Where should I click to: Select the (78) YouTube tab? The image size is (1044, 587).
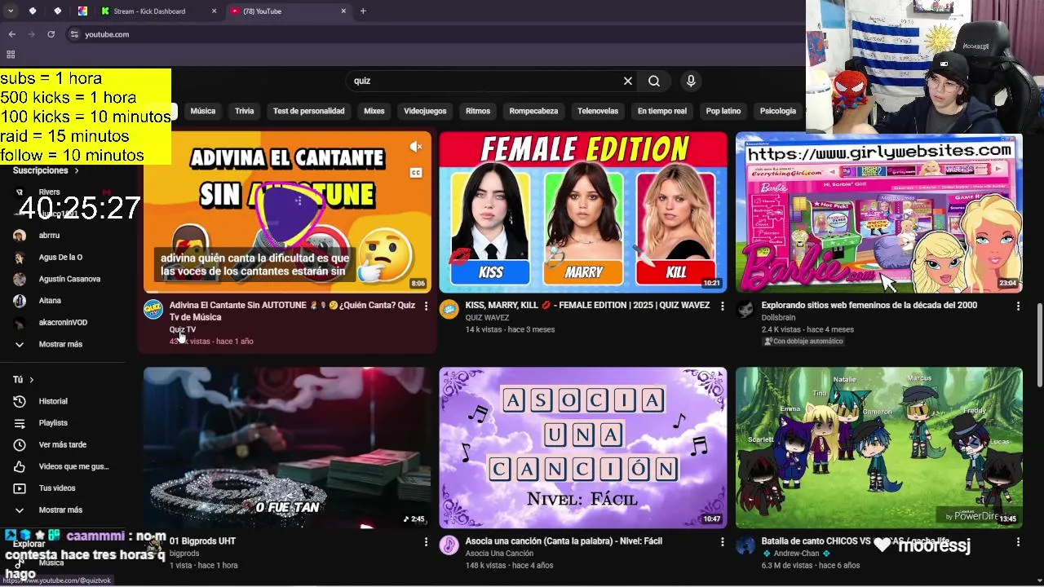tap(289, 11)
